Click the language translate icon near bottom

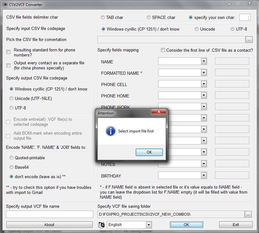pyautogui.click(x=101, y=225)
